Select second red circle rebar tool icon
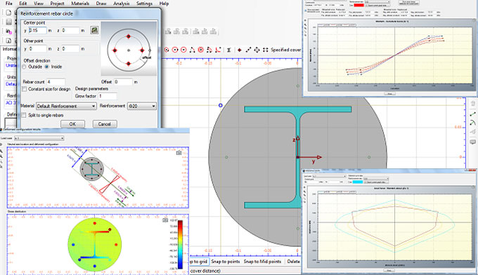Screen dimensions: 478x275 [x=175, y=50]
